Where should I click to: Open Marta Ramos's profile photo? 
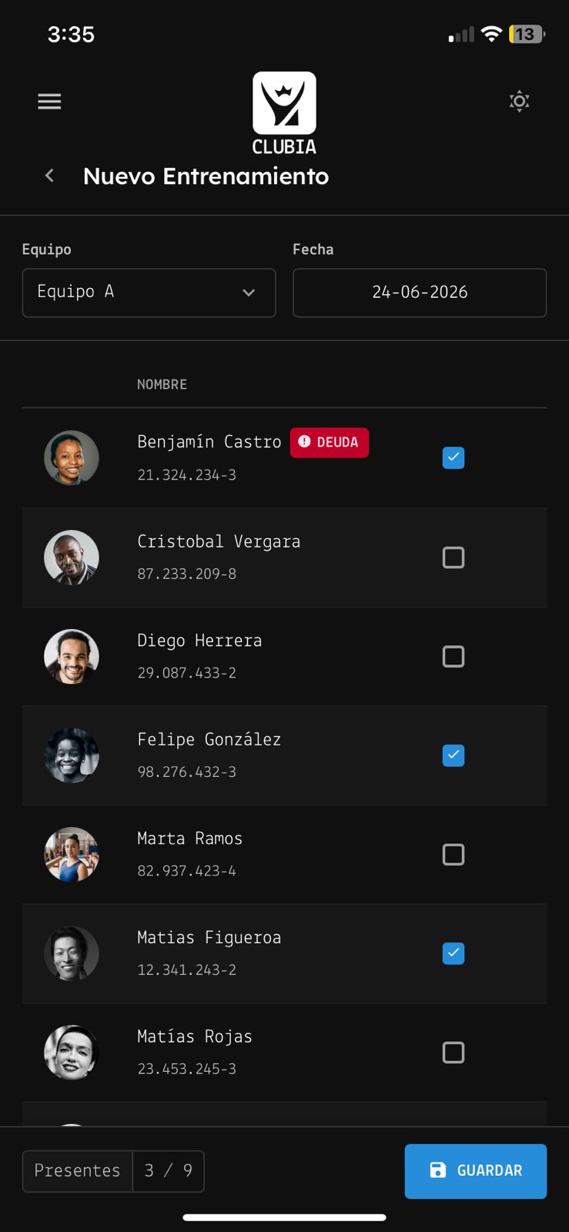tap(72, 855)
